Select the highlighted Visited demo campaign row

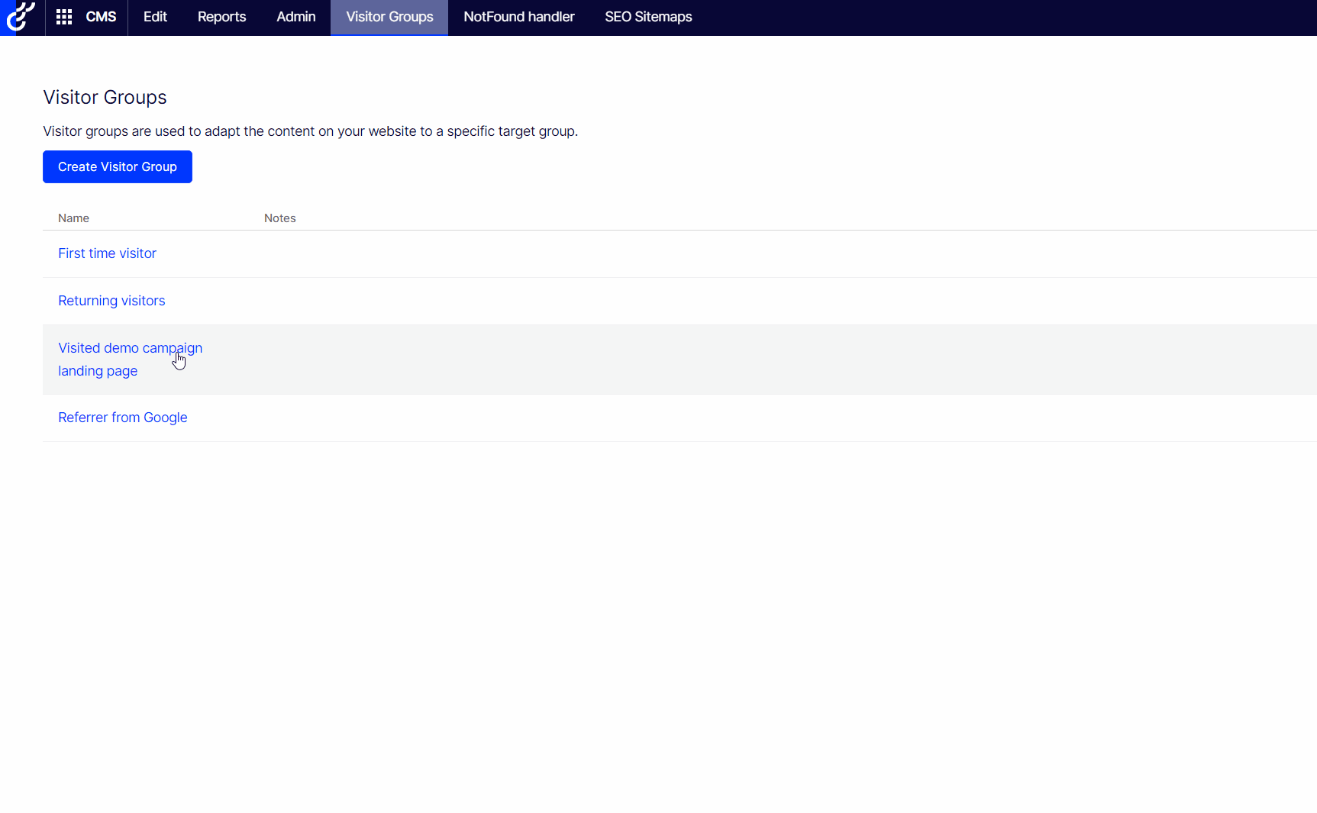point(534,360)
